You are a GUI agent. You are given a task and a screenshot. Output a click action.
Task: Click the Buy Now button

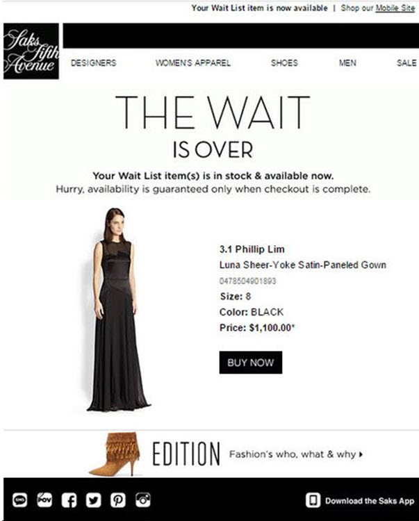[x=251, y=363]
